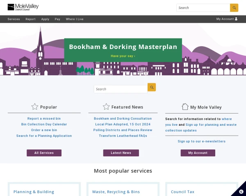Image resolution: width=246 pixels, height=196 pixels.
Task: Open Planning & Building service card
Action: (34, 192)
